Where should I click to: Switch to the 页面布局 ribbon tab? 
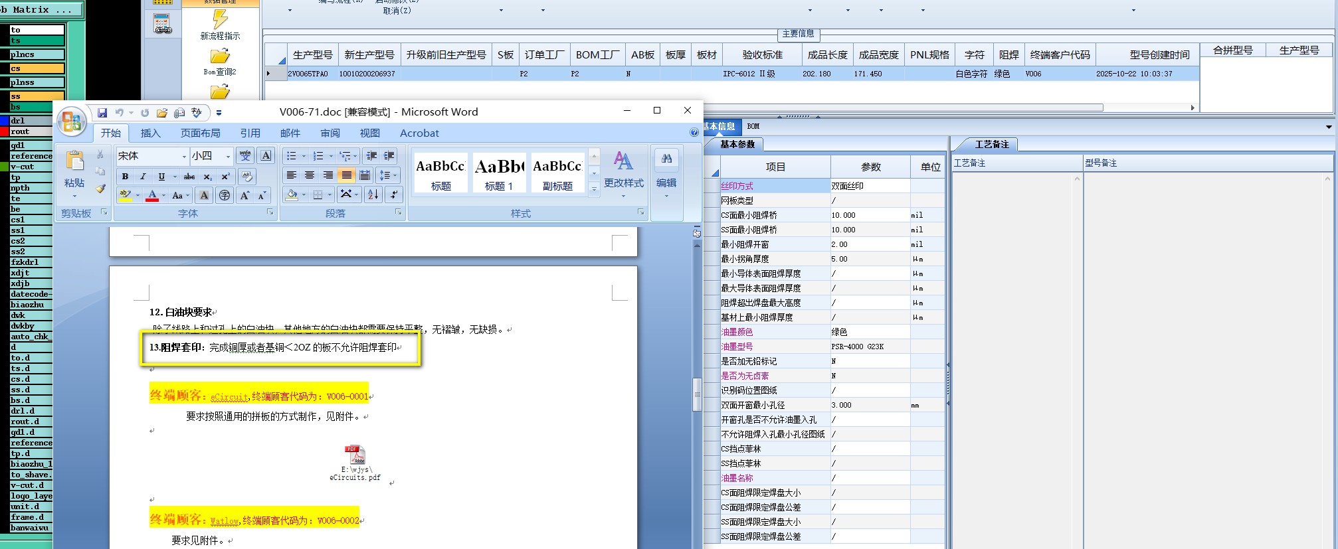[x=200, y=133]
